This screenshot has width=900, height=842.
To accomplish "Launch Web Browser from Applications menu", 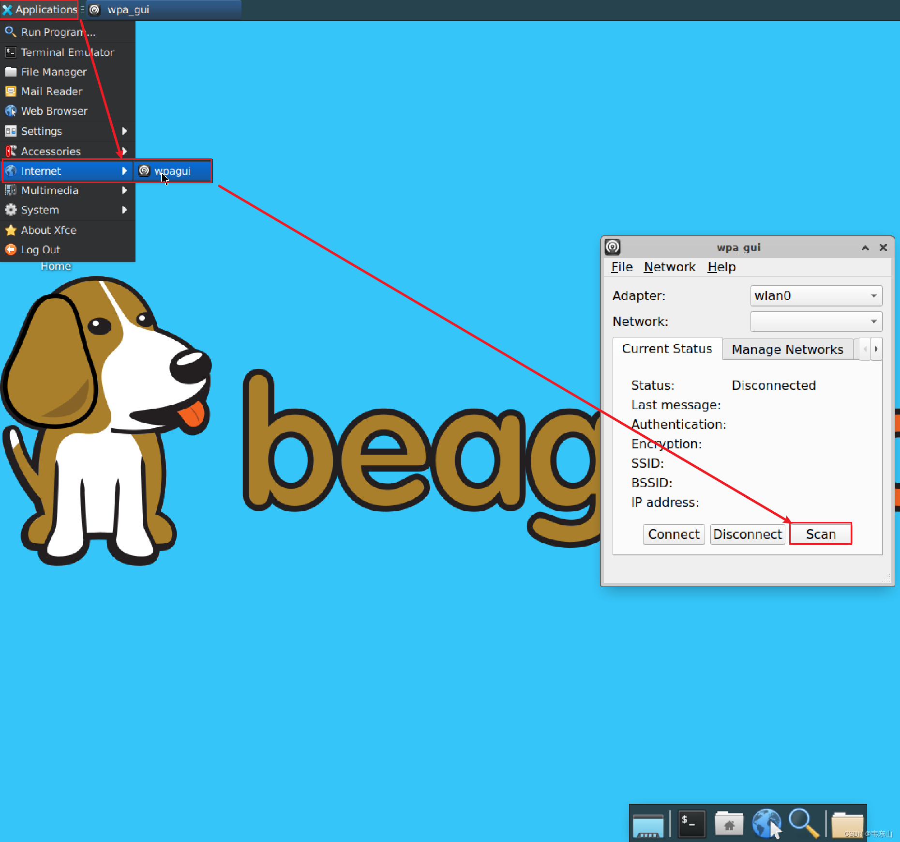I will pyautogui.click(x=68, y=111).
